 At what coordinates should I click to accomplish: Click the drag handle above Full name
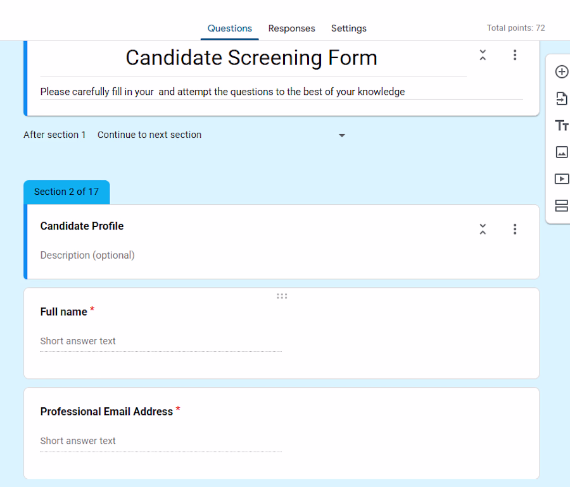(x=282, y=296)
